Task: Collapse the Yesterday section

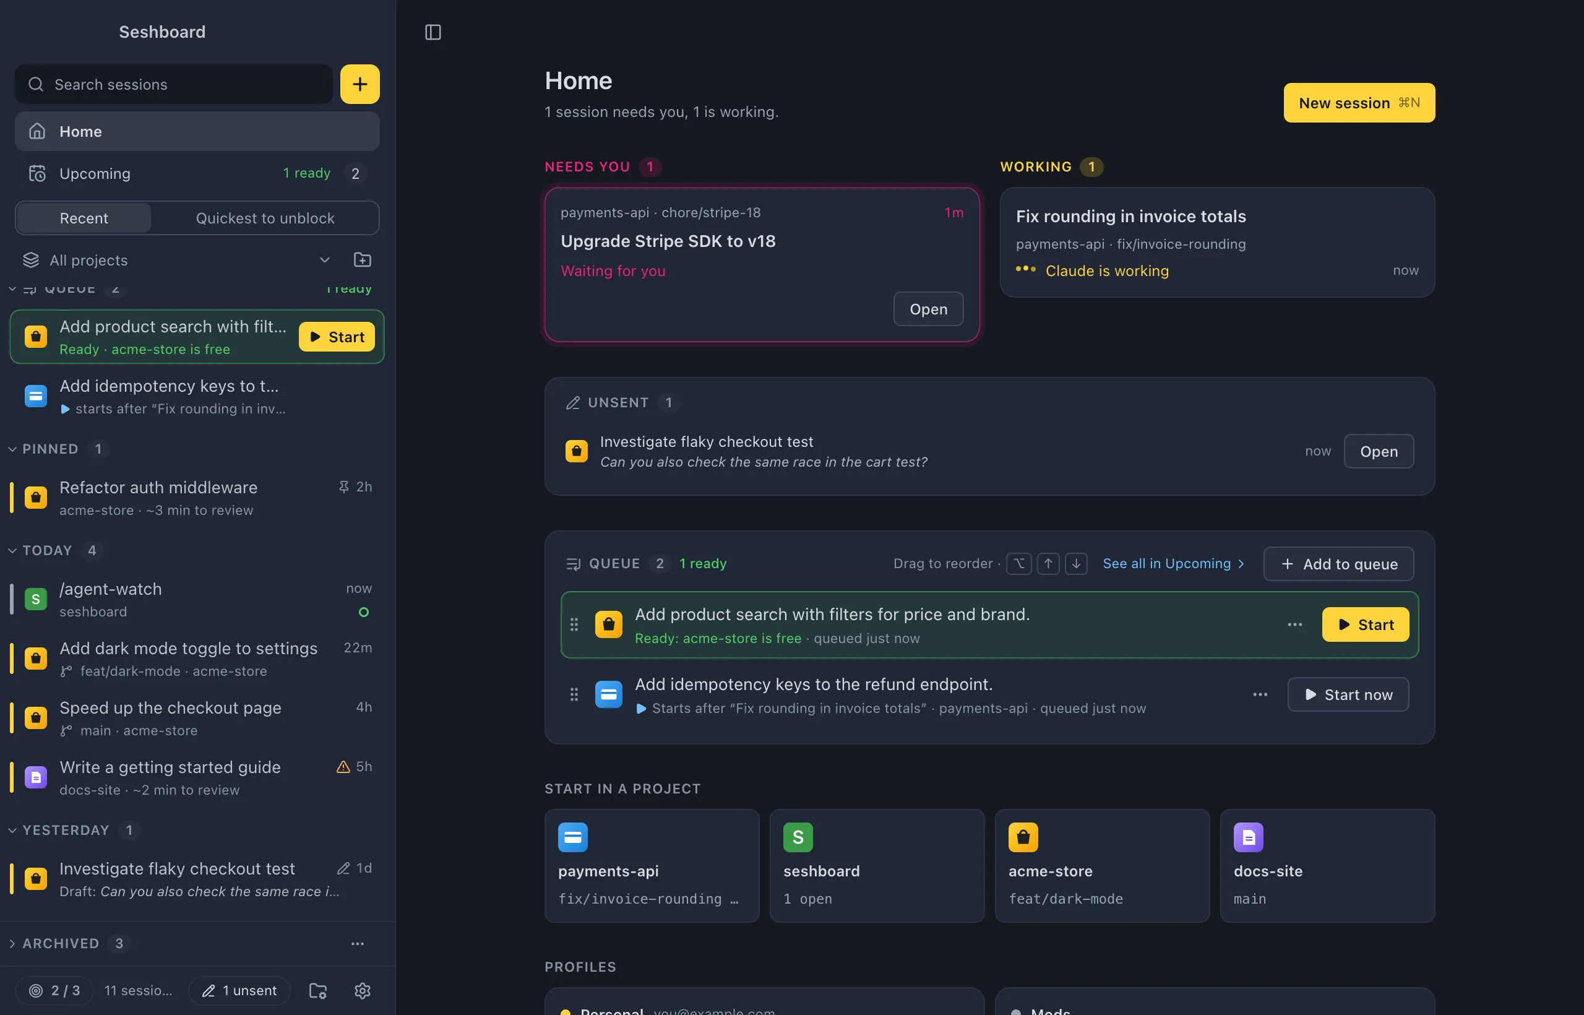Action: click(12, 830)
